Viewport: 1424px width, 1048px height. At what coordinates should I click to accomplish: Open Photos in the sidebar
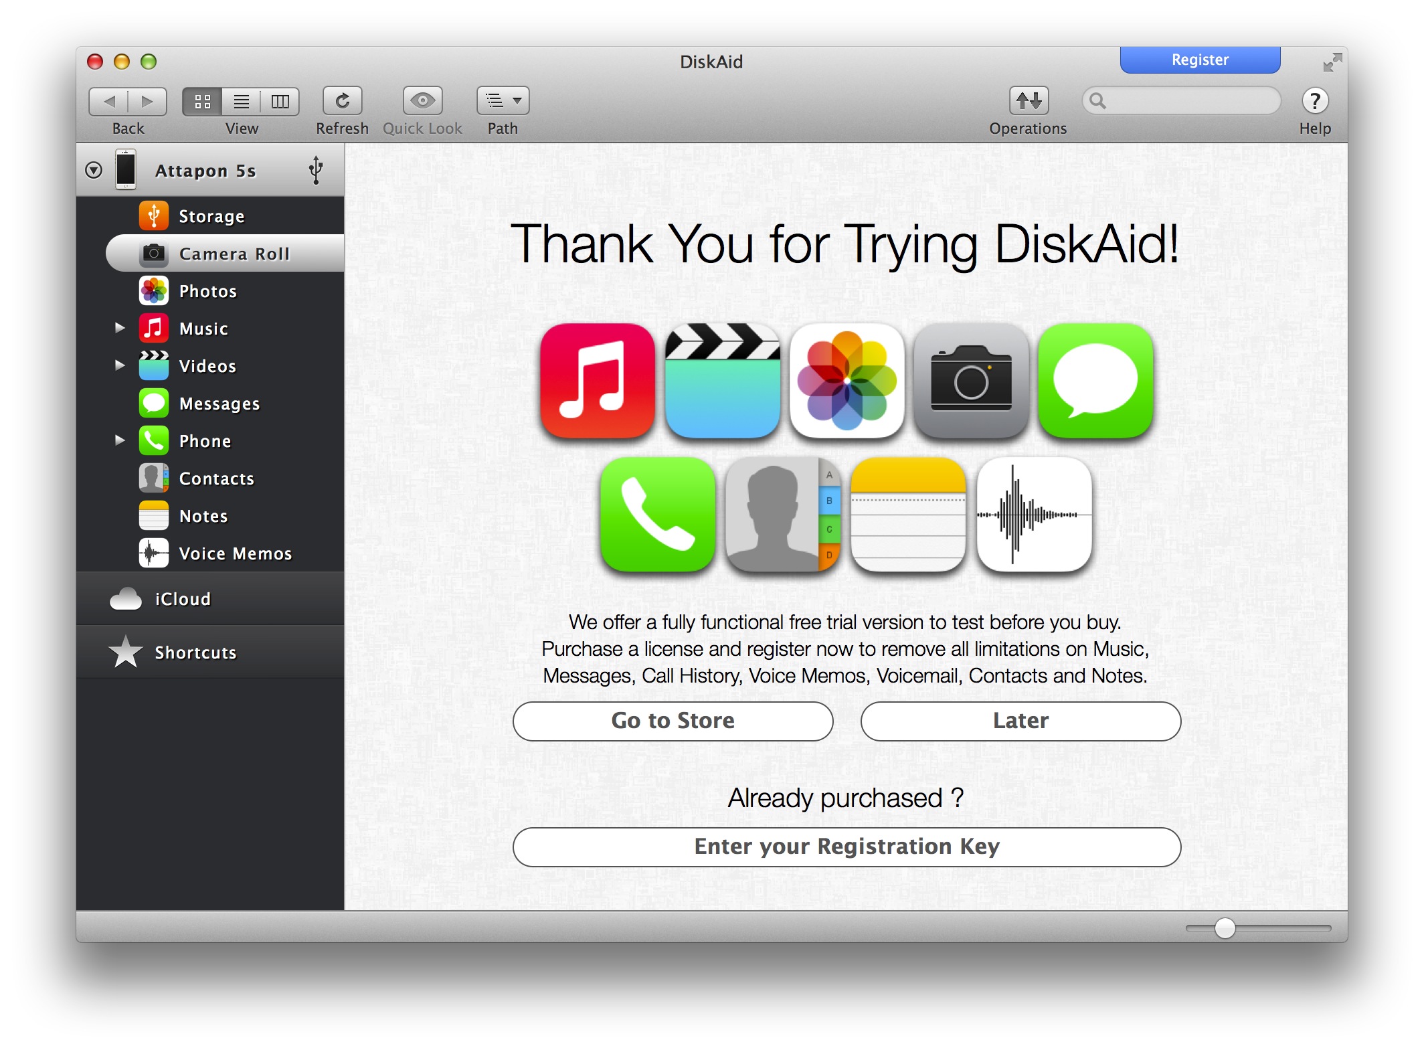(210, 290)
